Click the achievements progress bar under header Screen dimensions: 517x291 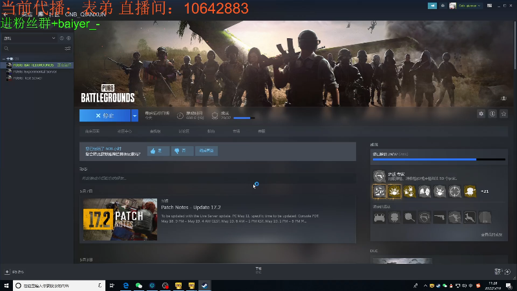click(244, 118)
